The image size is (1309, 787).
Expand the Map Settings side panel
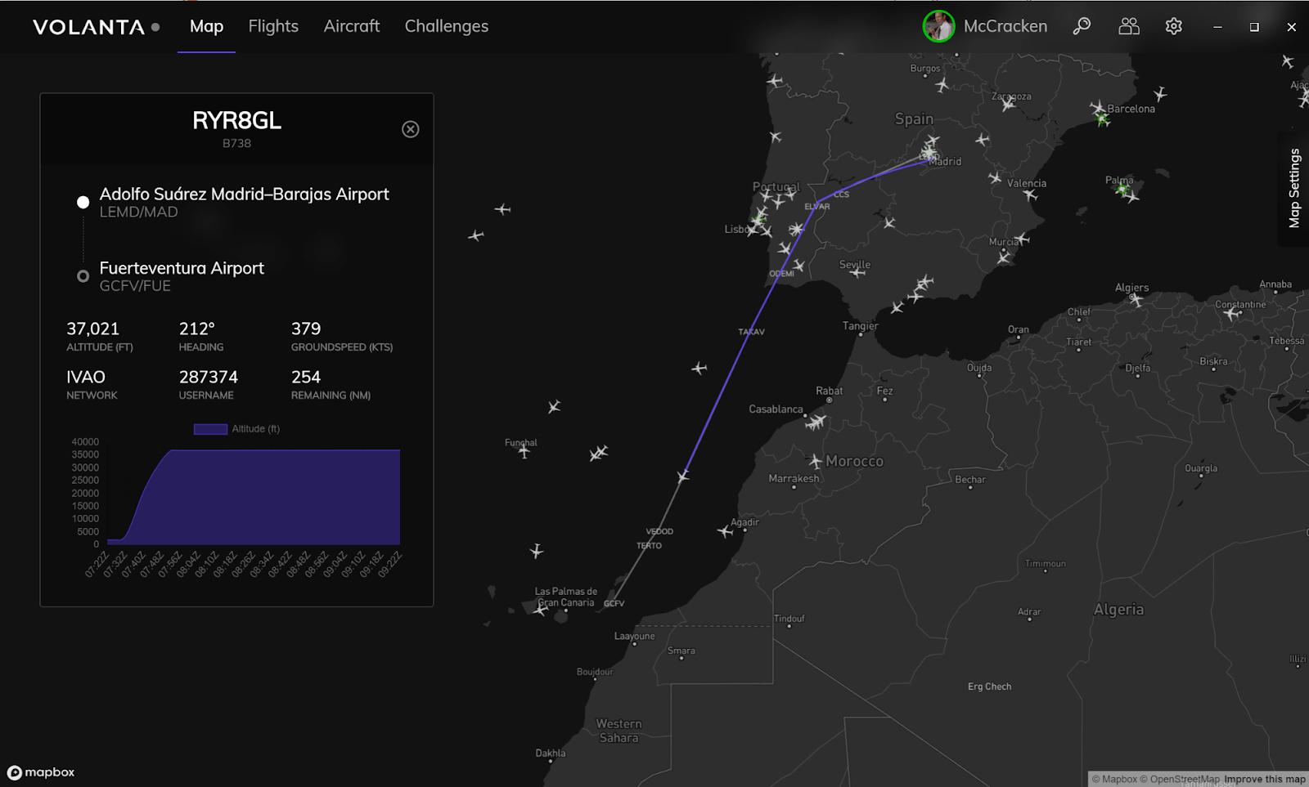pos(1293,188)
